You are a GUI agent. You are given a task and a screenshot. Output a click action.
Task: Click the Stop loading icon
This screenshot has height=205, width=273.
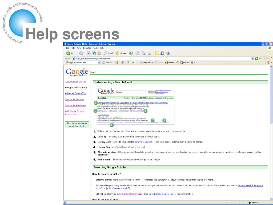pyautogui.click(x=89, y=53)
